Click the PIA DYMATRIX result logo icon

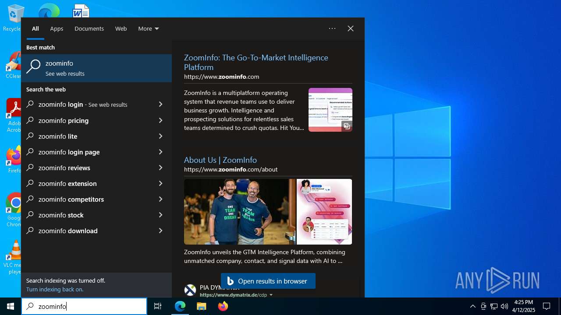pos(190,290)
